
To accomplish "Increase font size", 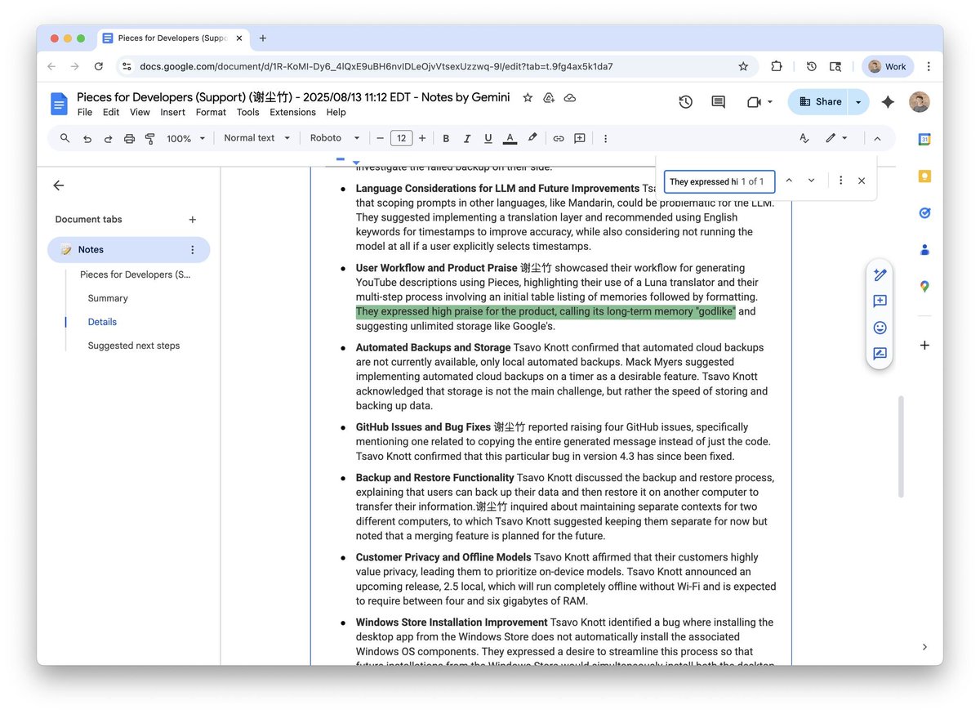I will click(422, 139).
